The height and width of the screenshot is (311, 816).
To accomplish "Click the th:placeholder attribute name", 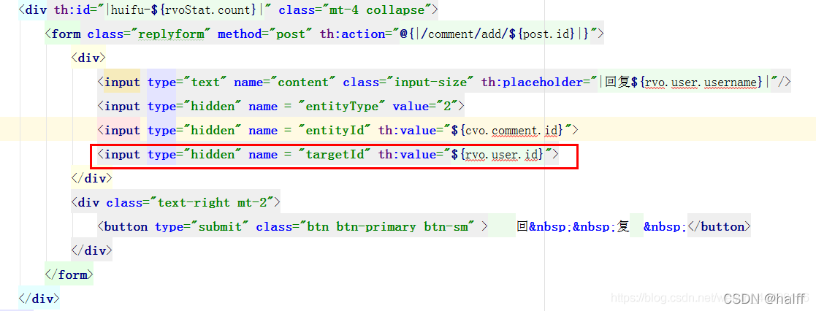I will tap(533, 82).
